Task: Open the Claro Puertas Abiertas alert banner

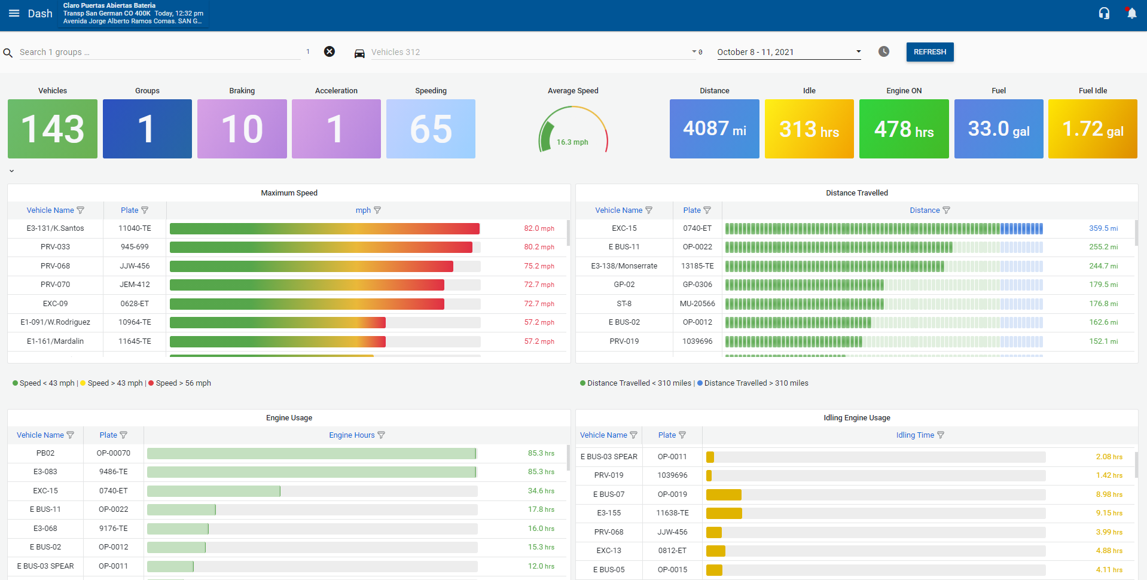Action: tap(133, 13)
